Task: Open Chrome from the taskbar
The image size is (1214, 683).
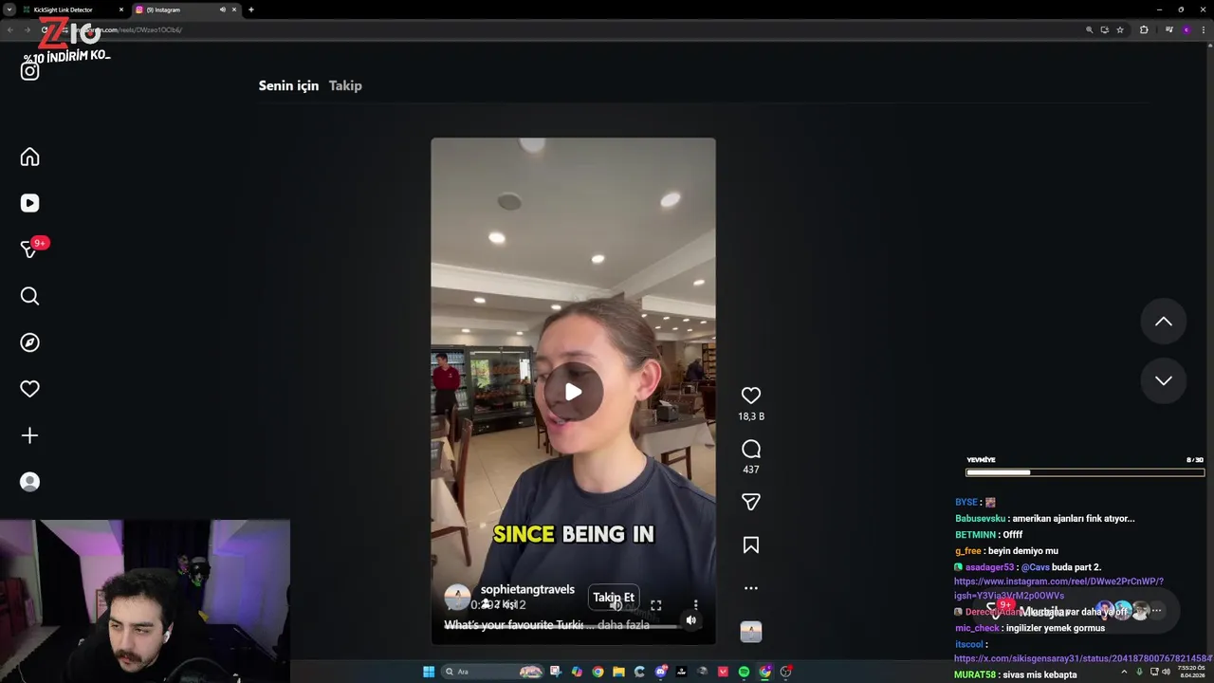Action: [x=598, y=672]
